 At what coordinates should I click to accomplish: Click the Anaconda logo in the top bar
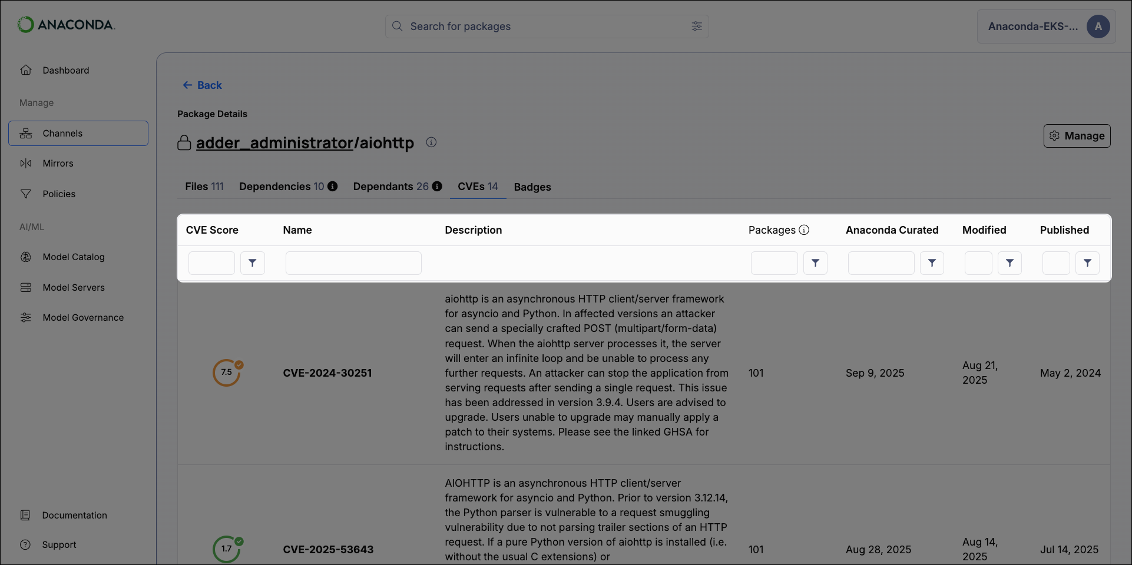tap(66, 24)
